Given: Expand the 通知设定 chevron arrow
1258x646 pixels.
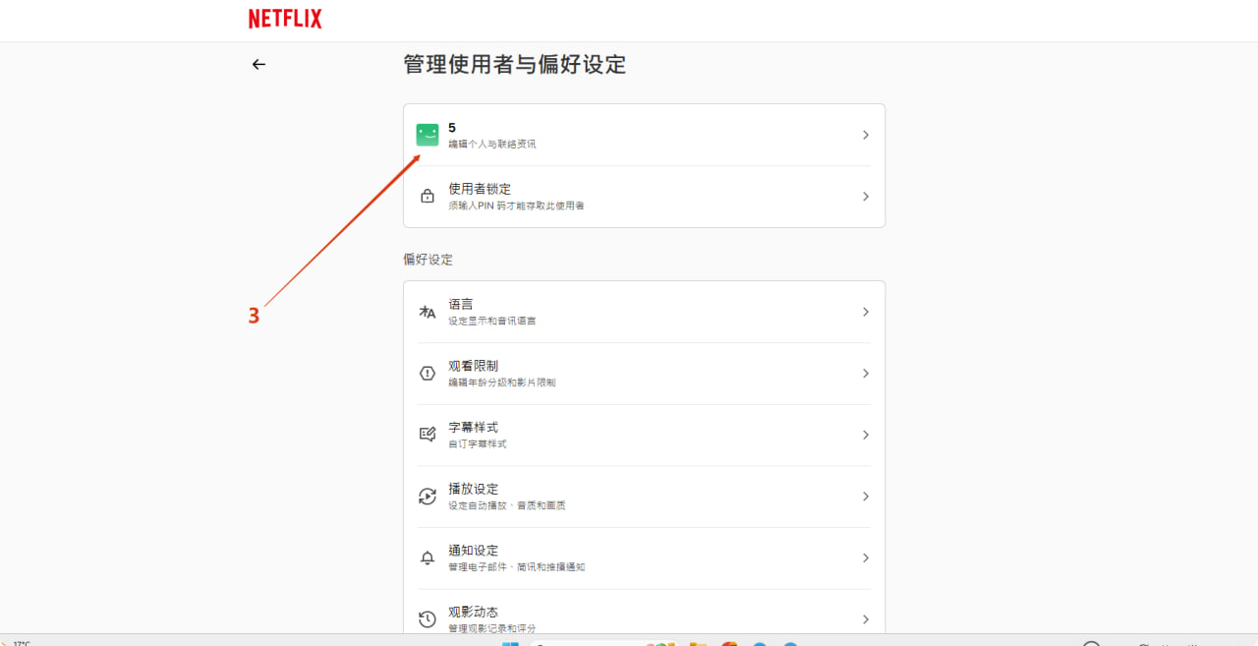Looking at the screenshot, I should pyautogui.click(x=866, y=558).
